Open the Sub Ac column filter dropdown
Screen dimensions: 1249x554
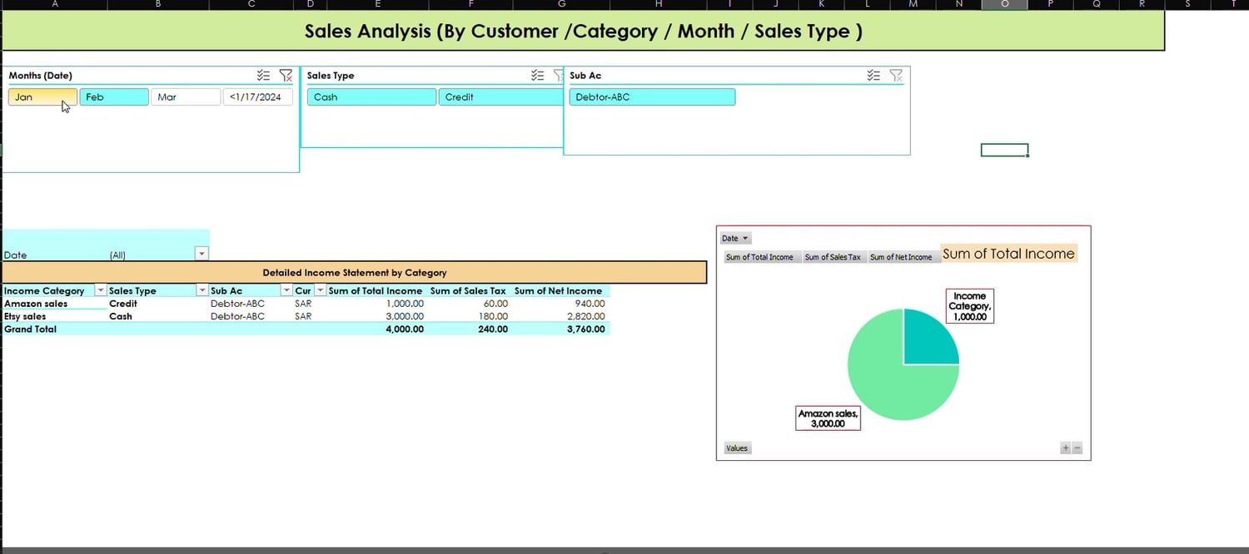(x=286, y=291)
